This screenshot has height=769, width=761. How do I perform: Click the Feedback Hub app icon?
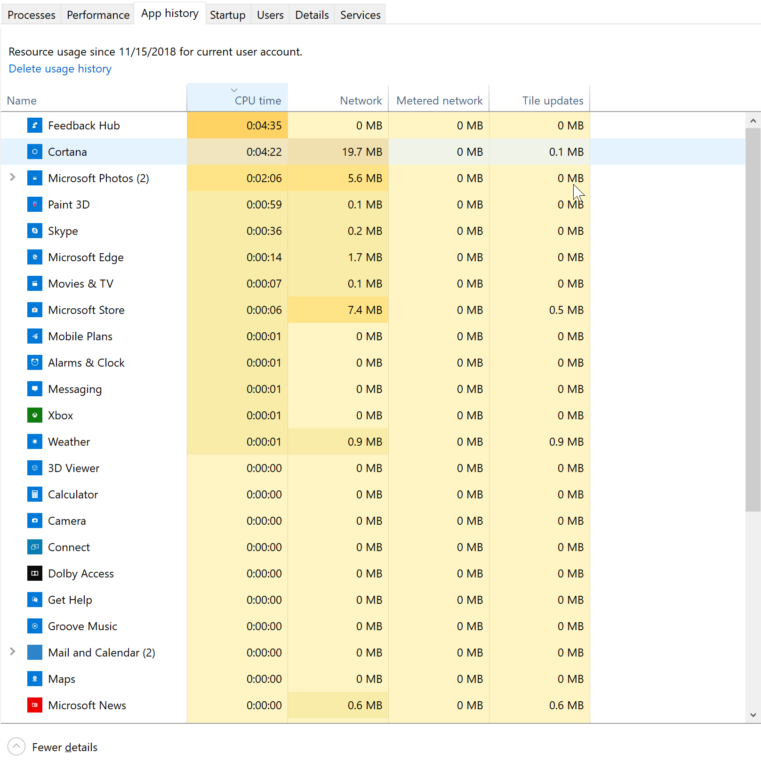35,126
